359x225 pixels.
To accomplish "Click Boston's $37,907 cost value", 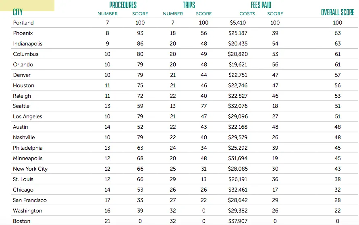I will pos(238,221).
